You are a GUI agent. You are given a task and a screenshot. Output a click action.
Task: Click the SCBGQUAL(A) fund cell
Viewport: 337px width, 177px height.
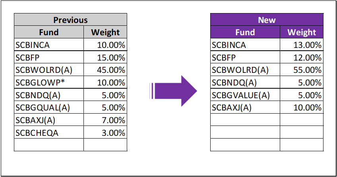coord(49,108)
